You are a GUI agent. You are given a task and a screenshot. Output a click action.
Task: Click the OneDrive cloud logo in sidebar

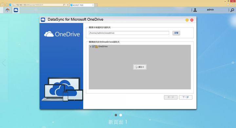[x=62, y=34]
